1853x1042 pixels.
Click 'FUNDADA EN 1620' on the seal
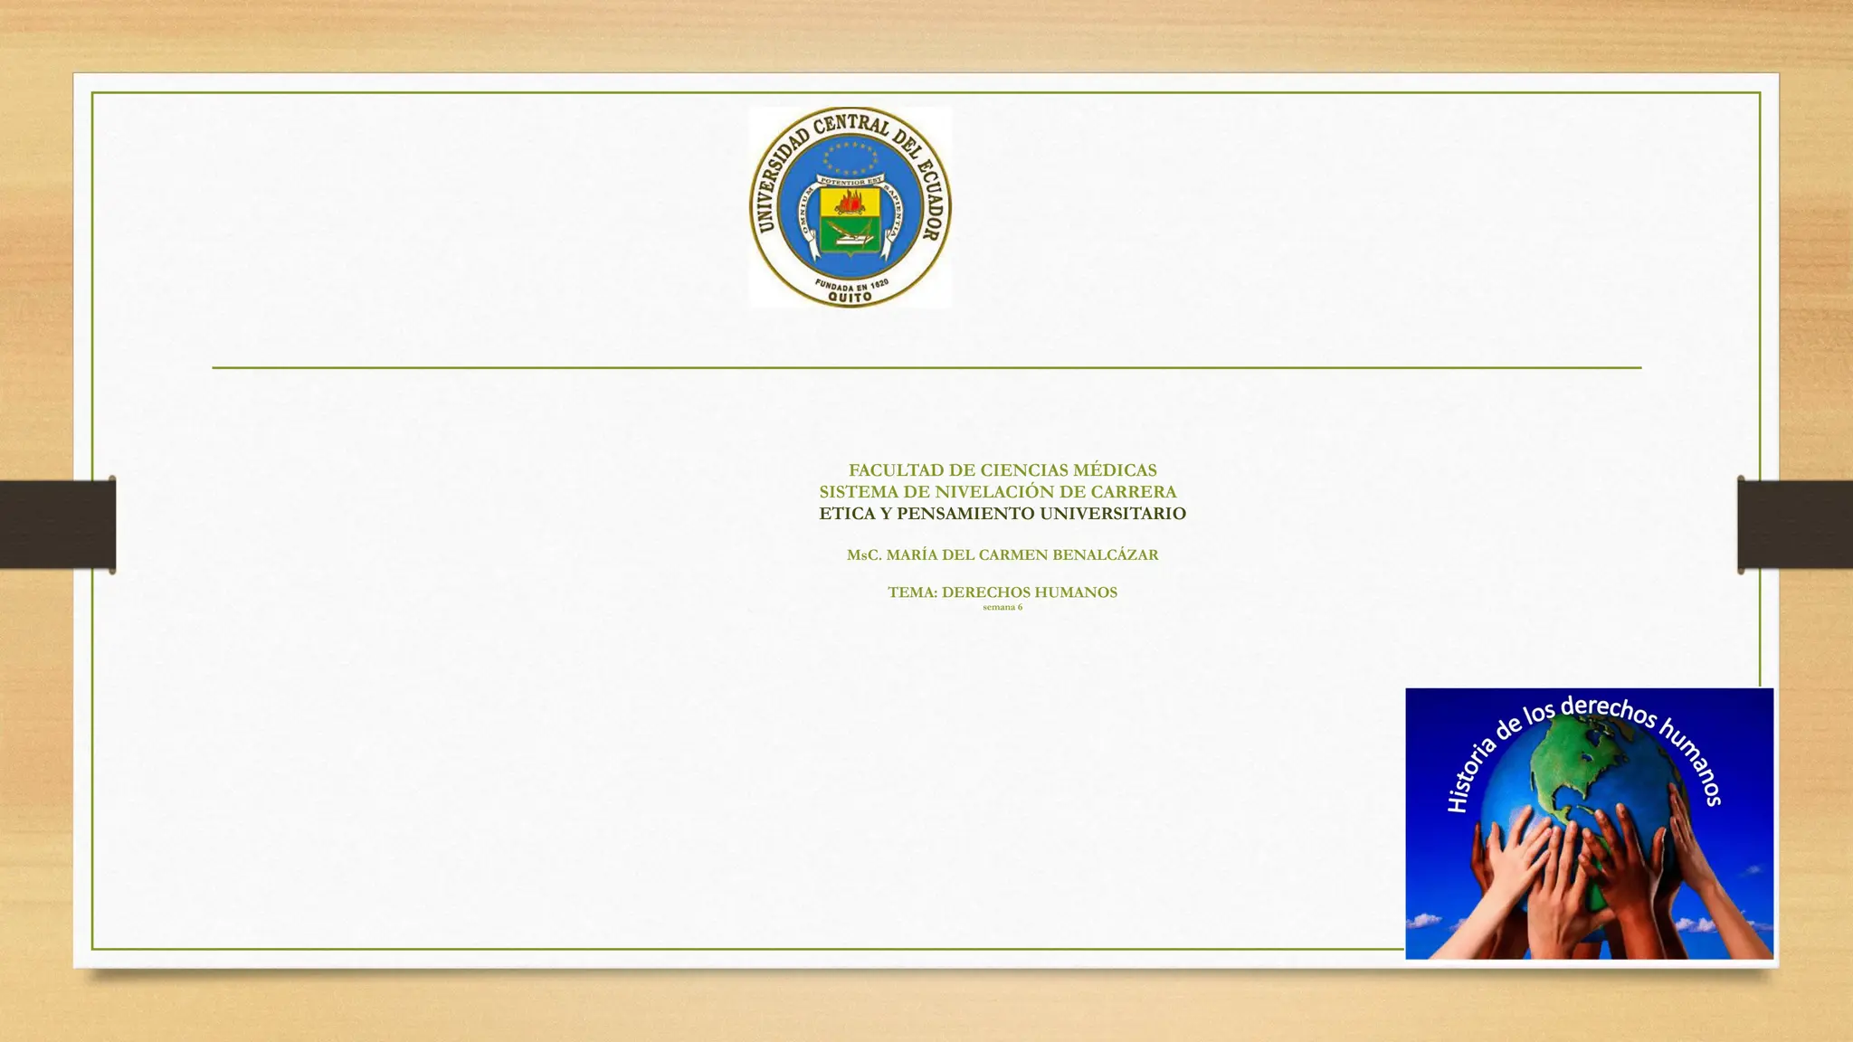pyautogui.click(x=850, y=286)
